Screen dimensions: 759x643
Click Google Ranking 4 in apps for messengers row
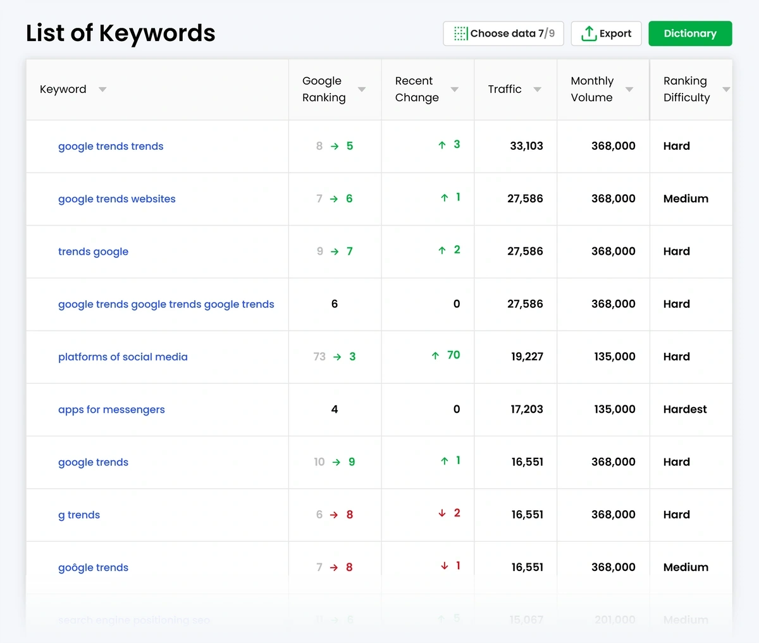click(335, 410)
